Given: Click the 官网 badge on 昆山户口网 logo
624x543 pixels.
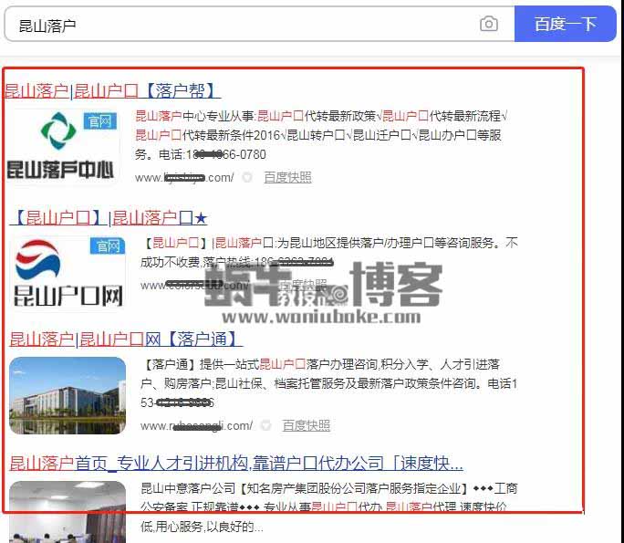Looking at the screenshot, I should [x=108, y=246].
